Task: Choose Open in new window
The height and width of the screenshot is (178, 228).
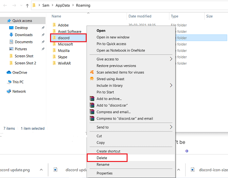Action: pos(113,37)
